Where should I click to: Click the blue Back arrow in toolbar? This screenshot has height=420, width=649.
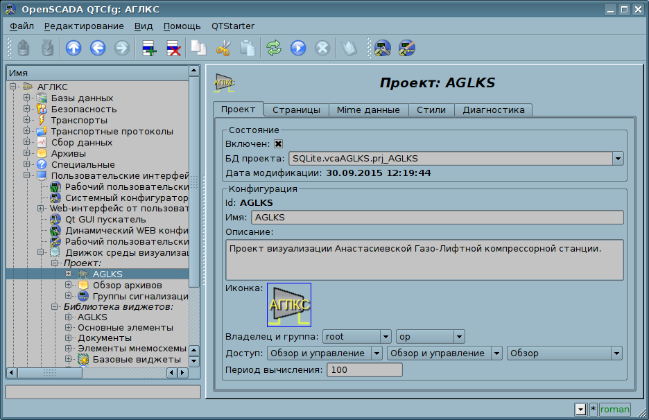click(98, 48)
